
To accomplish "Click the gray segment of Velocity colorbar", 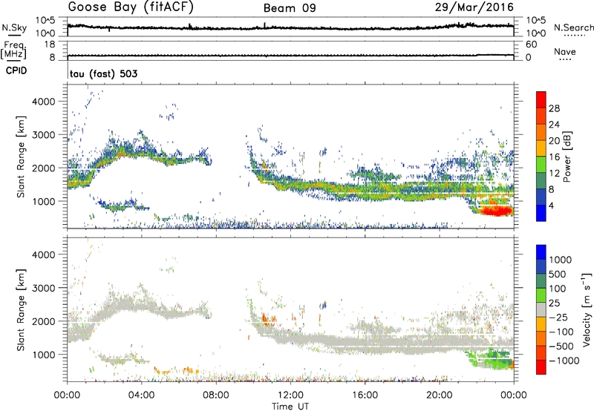I will (541, 309).
